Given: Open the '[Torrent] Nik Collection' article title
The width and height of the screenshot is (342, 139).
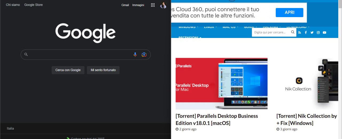Looking at the screenshot, I should (307, 119).
